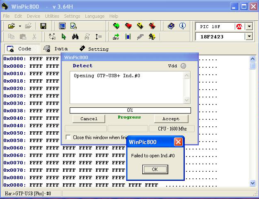
Task: Click the floppy disk Save icon
Action: click(x=43, y=26)
